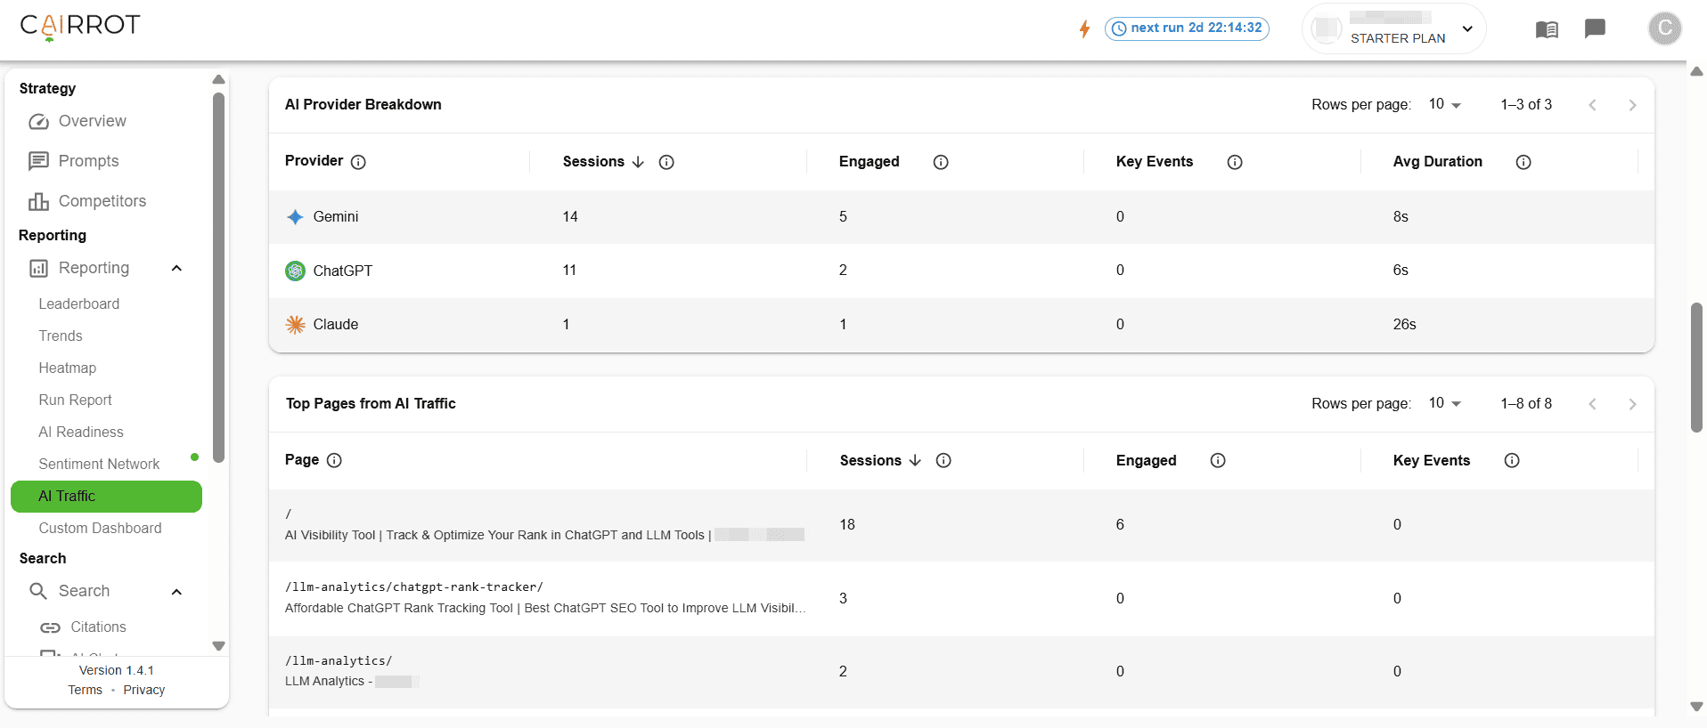Screen dimensions: 1707x728
Task: Open the Sentiment Network page
Action: point(99,465)
